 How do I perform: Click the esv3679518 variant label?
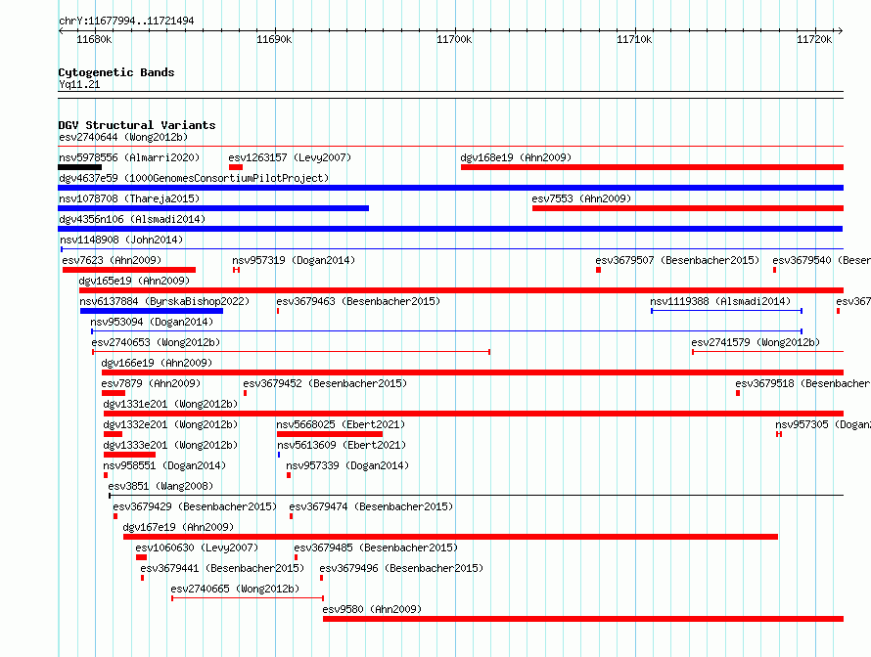[x=802, y=383]
